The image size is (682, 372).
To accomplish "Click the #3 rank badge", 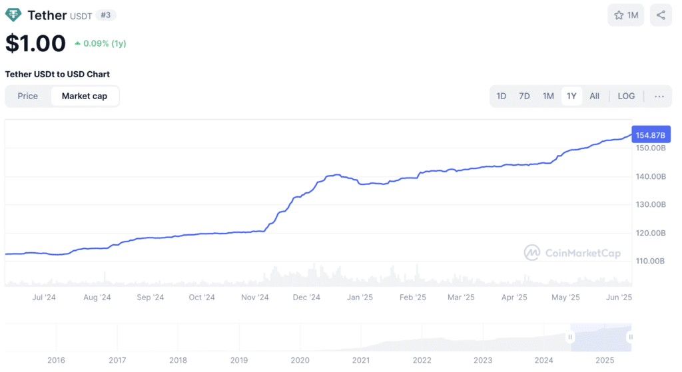I will point(106,15).
